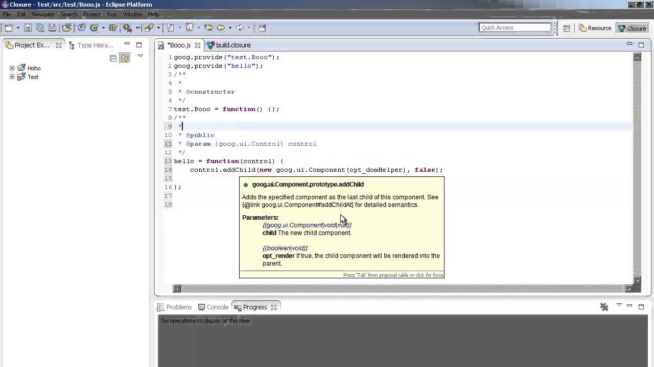Click the new Closure project icon
Screen dimensions: 654x367
coord(66,28)
